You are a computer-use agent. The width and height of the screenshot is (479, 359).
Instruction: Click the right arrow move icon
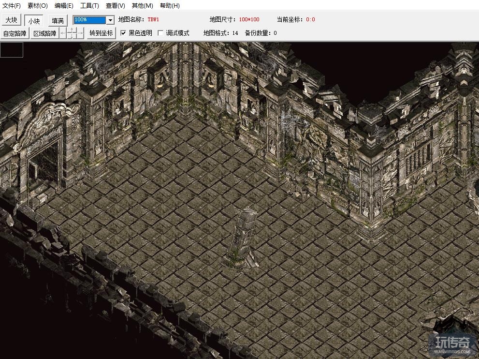[80, 33]
